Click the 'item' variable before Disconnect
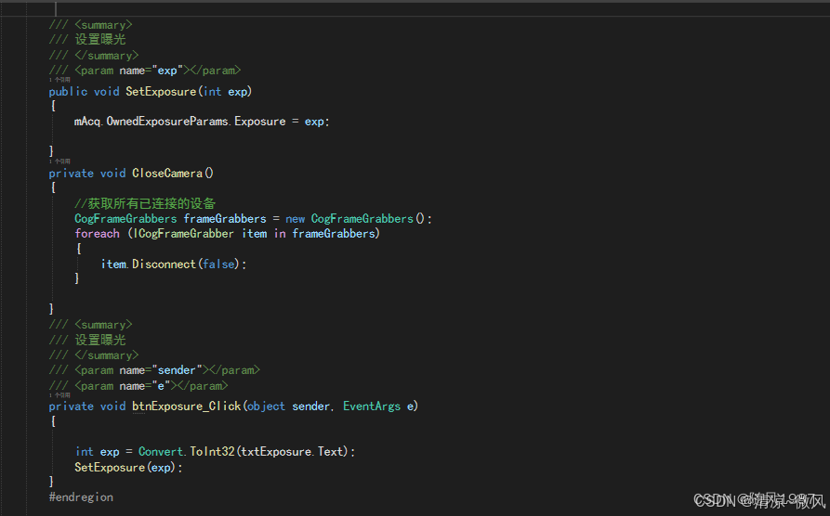 coord(113,264)
